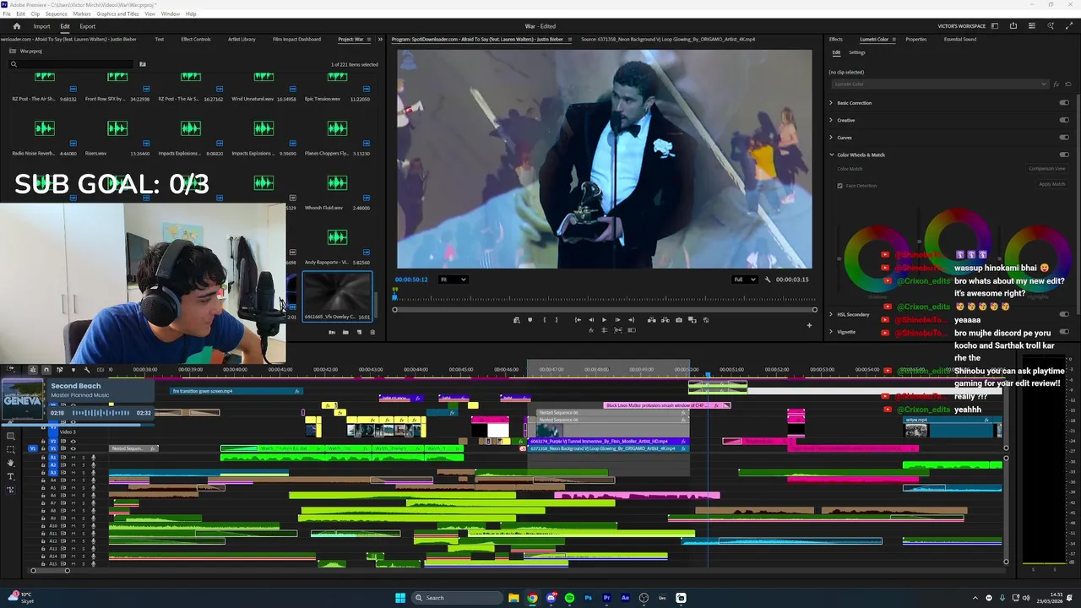Expand the Curves section
This screenshot has width=1081, height=608.
tap(831, 138)
